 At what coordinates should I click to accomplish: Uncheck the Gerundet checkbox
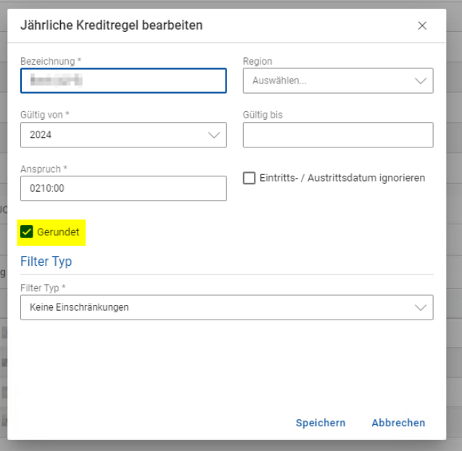click(x=27, y=232)
